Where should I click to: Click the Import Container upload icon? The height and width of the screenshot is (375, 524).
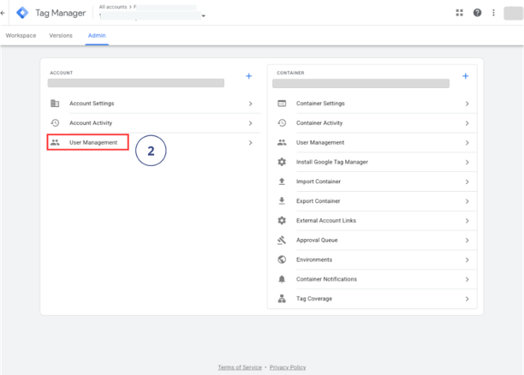point(282,182)
